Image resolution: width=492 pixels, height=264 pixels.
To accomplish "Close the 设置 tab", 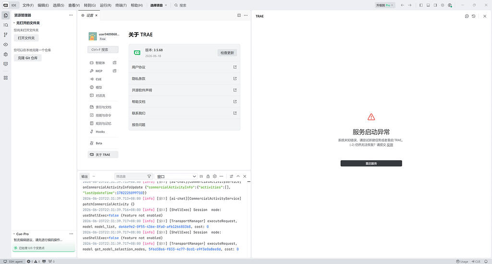I will coord(96,15).
